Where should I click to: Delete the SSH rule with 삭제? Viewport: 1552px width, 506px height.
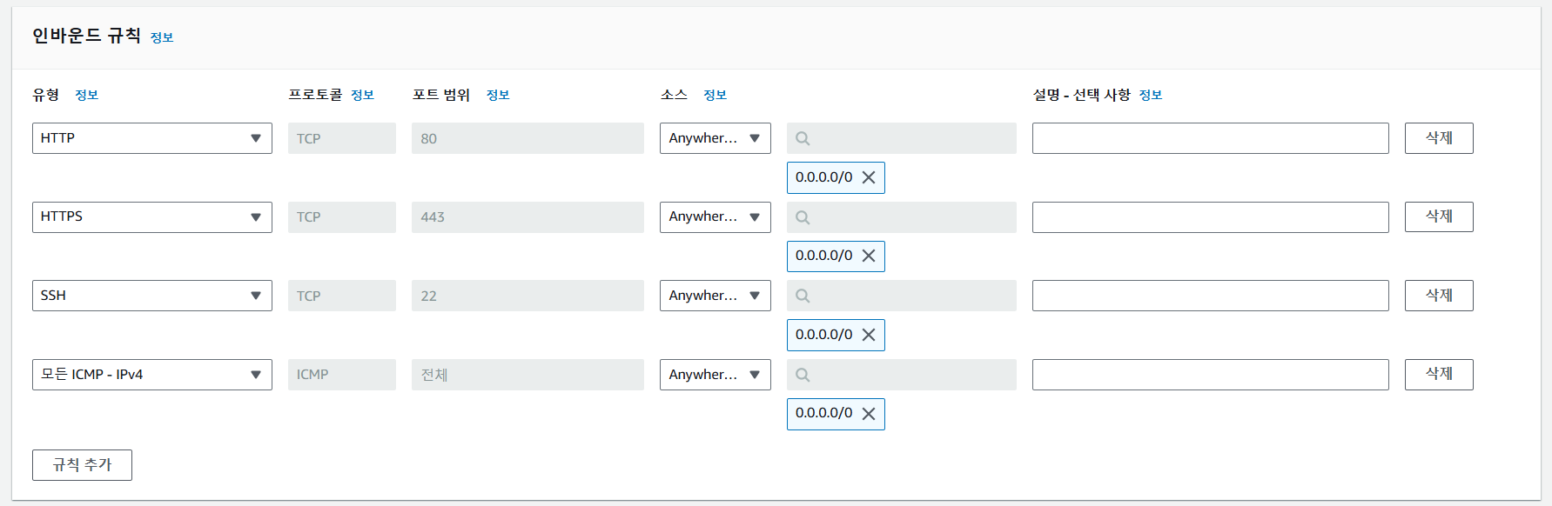point(1439,296)
